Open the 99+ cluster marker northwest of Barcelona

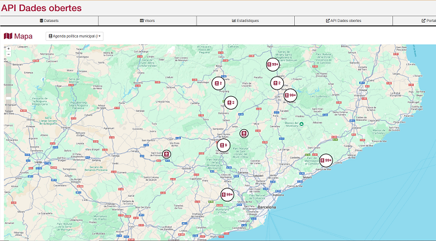point(227,195)
